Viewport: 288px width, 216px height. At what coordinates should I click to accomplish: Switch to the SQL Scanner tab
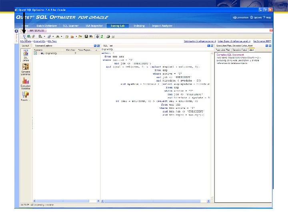[71, 26]
